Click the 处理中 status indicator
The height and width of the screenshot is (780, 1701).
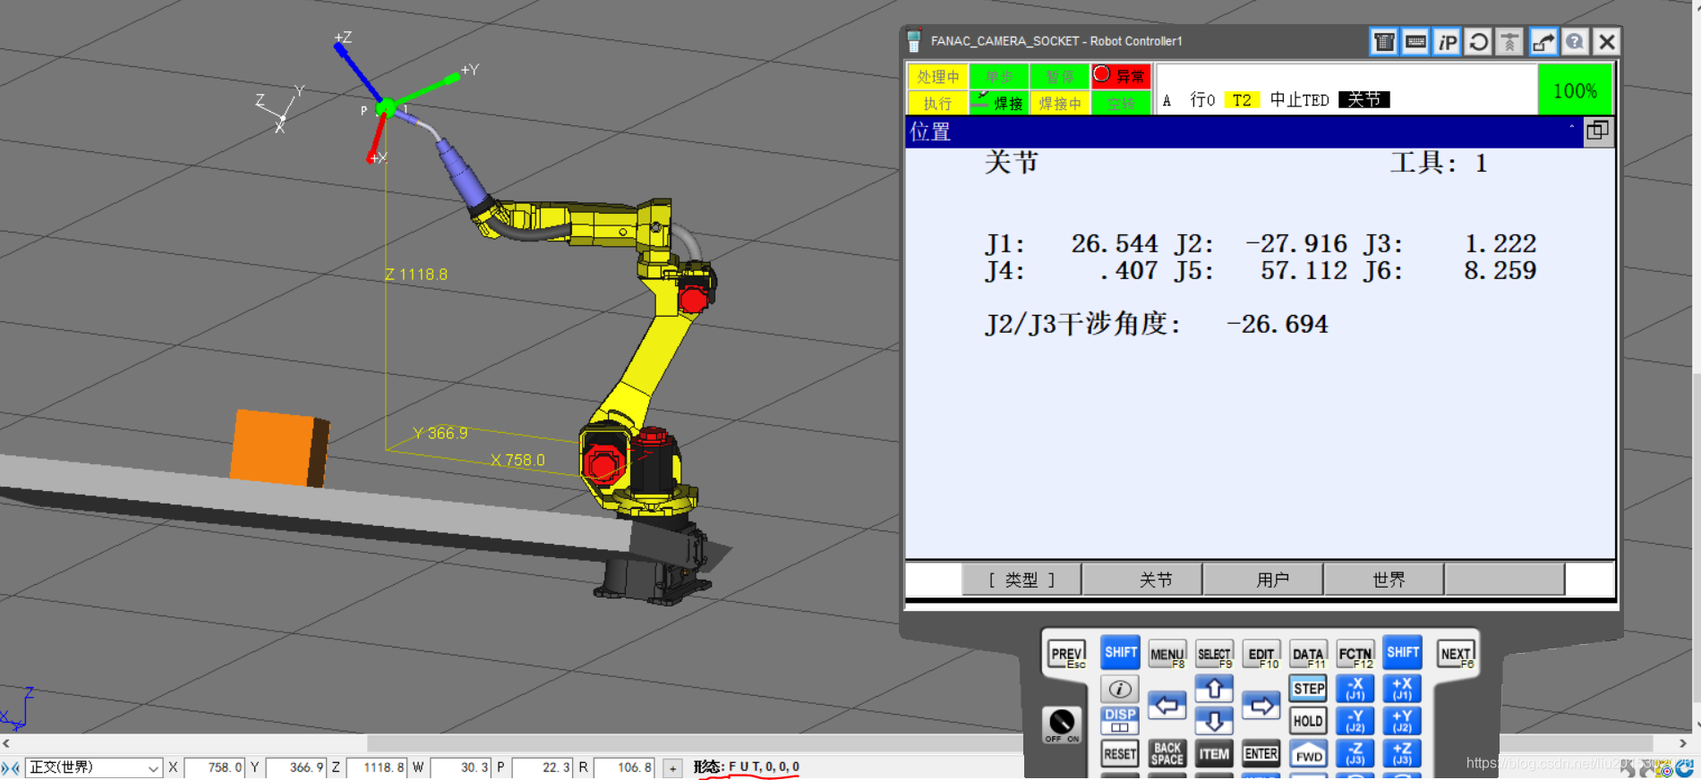coord(937,76)
